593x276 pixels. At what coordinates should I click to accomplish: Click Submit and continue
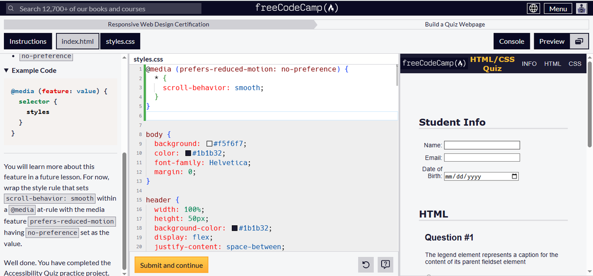point(171,265)
